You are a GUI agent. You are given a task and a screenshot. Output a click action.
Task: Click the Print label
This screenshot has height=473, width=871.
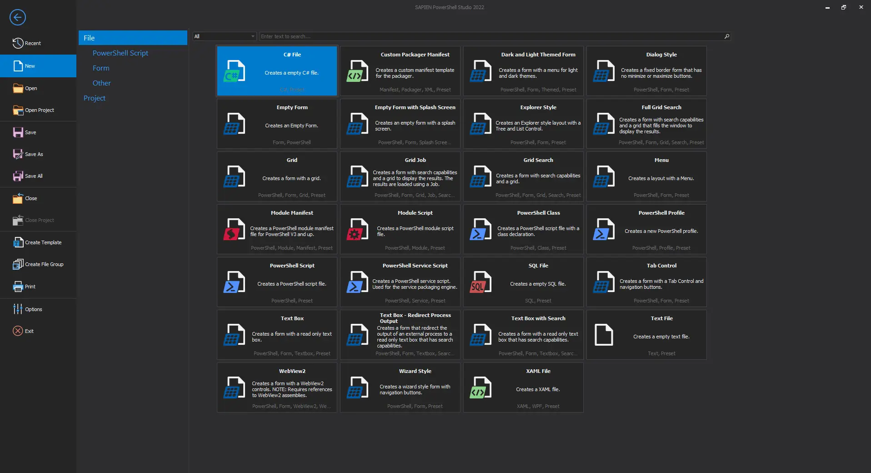30,287
